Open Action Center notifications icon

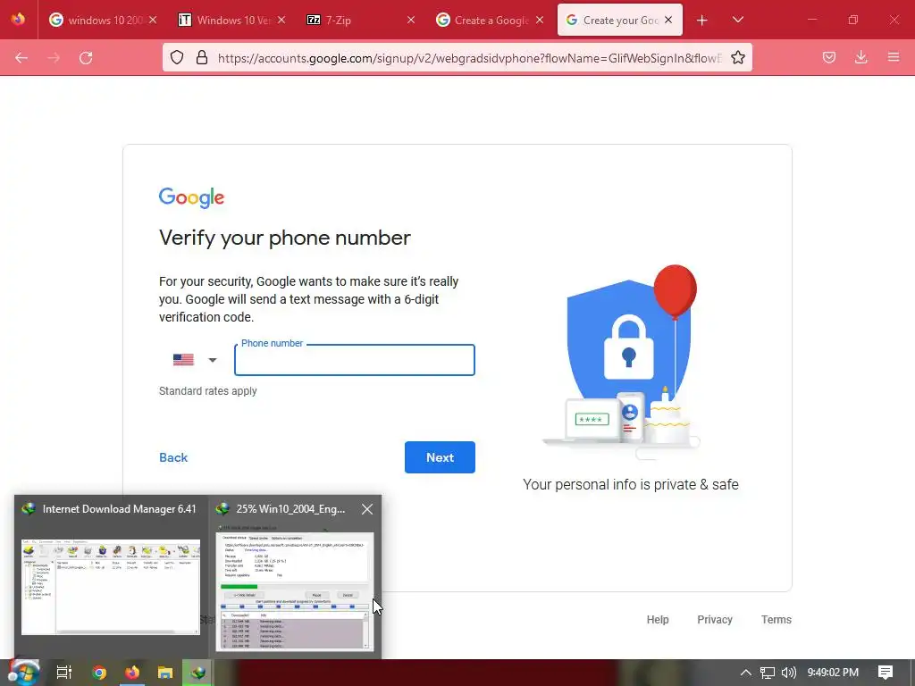point(886,673)
